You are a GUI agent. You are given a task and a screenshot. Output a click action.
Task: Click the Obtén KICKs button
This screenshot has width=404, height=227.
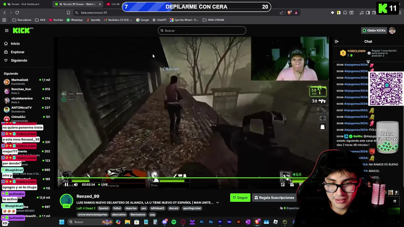(374, 31)
